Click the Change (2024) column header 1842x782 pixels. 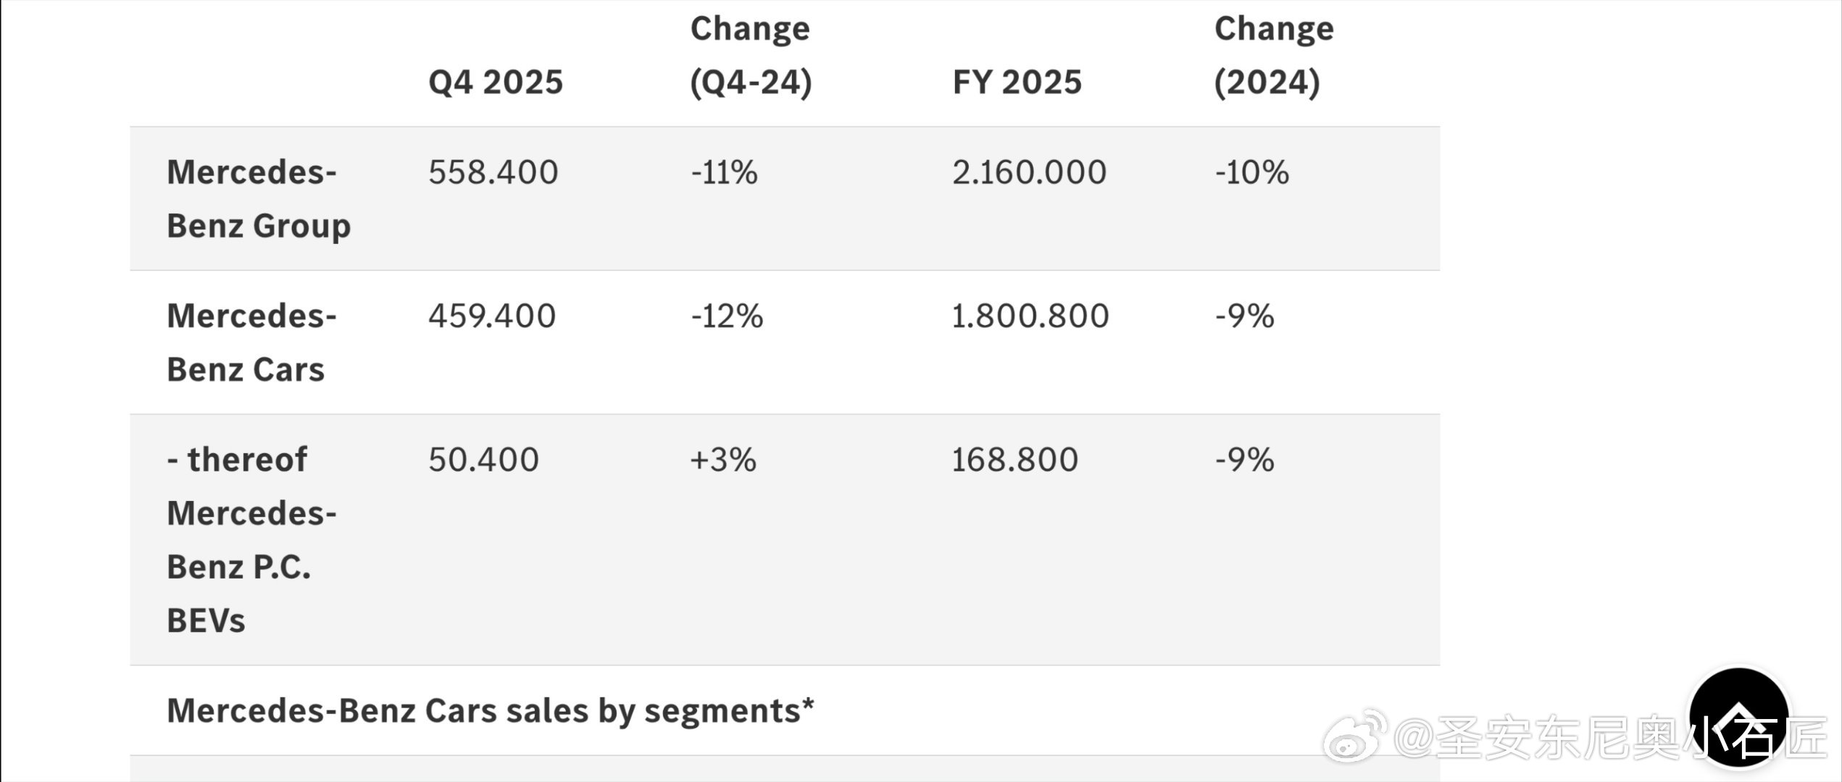(1274, 55)
